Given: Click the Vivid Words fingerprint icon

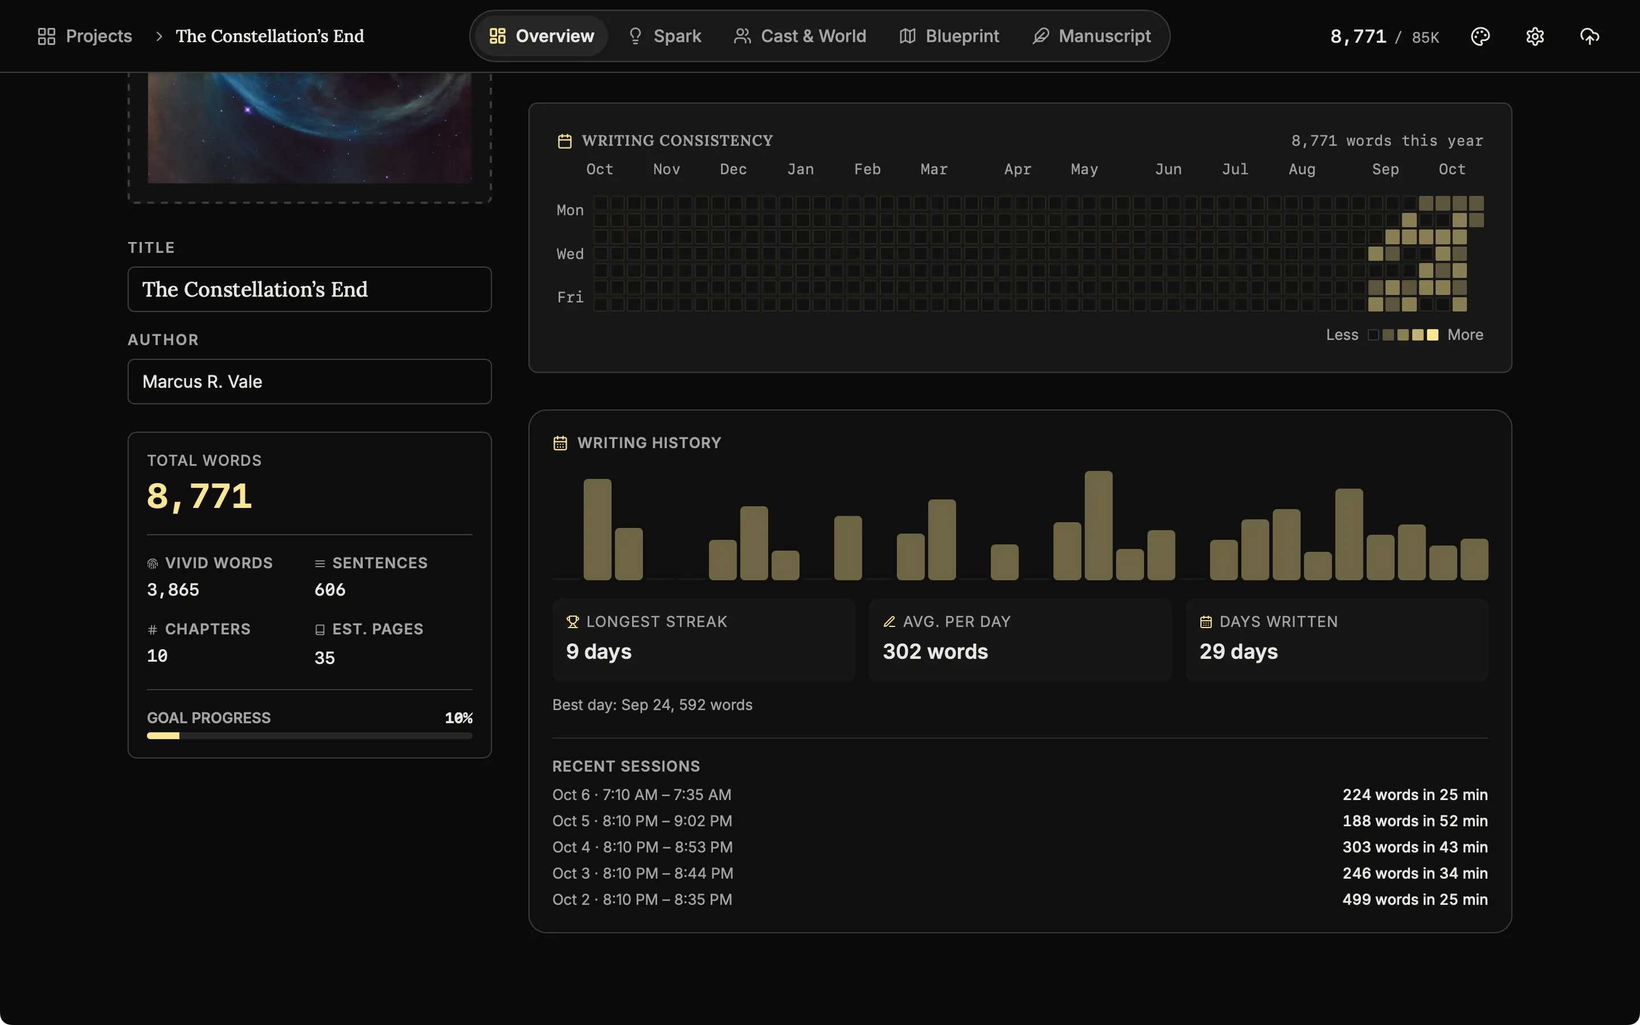Looking at the screenshot, I should click(153, 564).
